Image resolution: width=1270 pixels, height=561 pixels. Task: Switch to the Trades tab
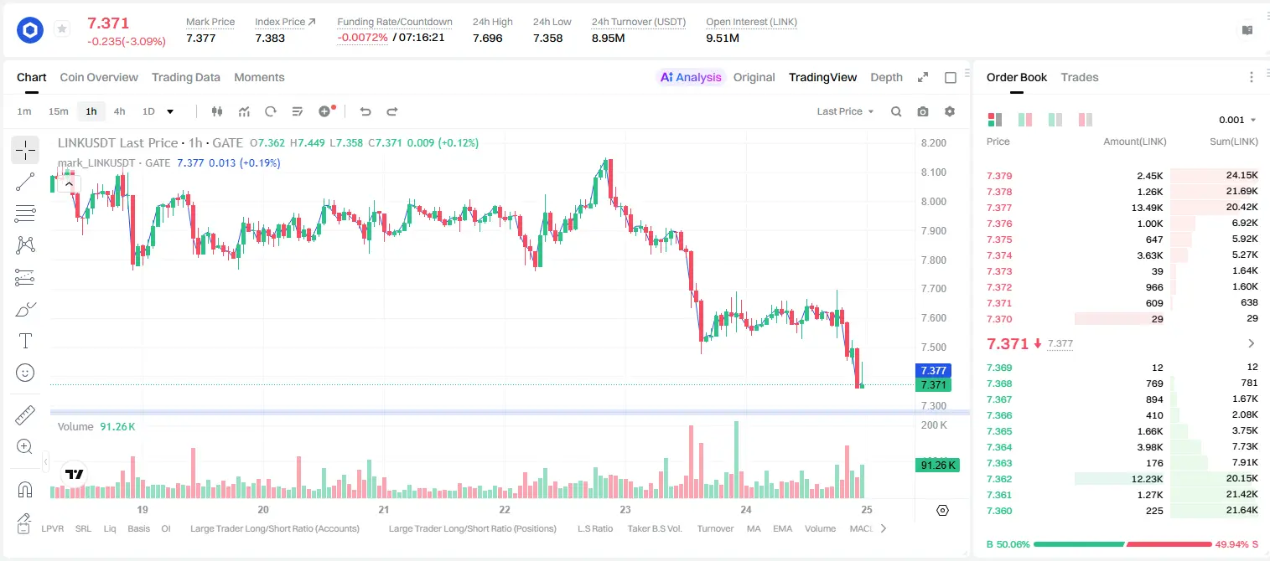click(x=1080, y=77)
